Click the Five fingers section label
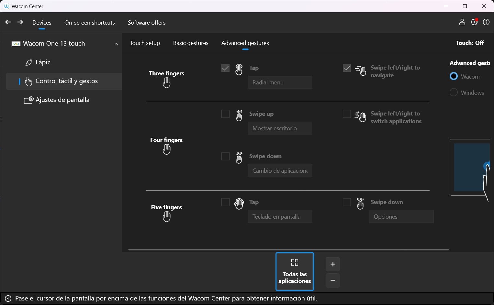 coord(166,207)
